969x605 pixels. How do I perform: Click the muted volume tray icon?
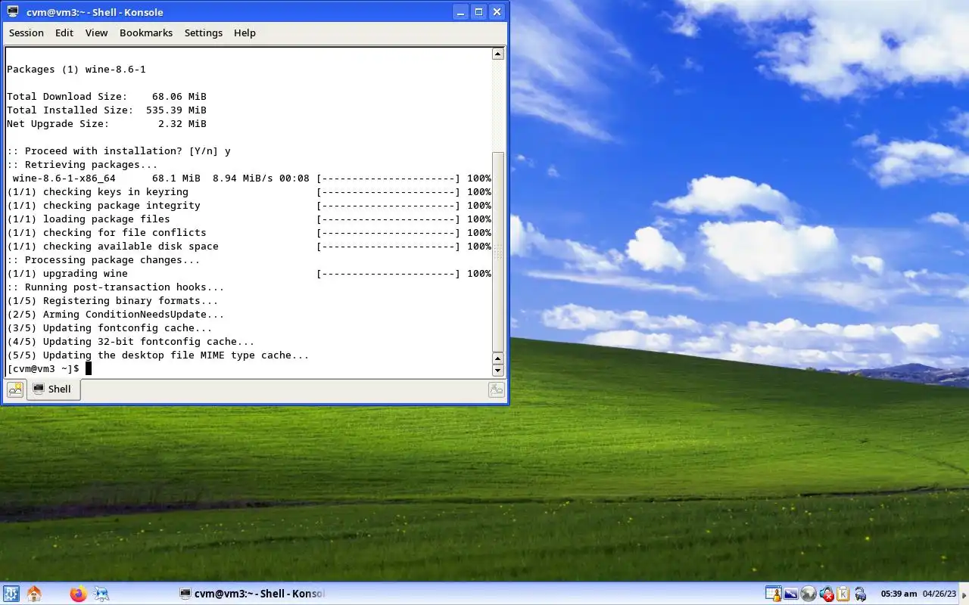tap(826, 594)
